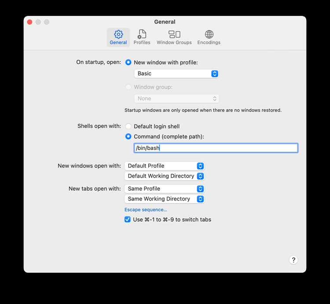330x304 pixels.
Task: Choose Default login shell option
Action: pos(128,126)
